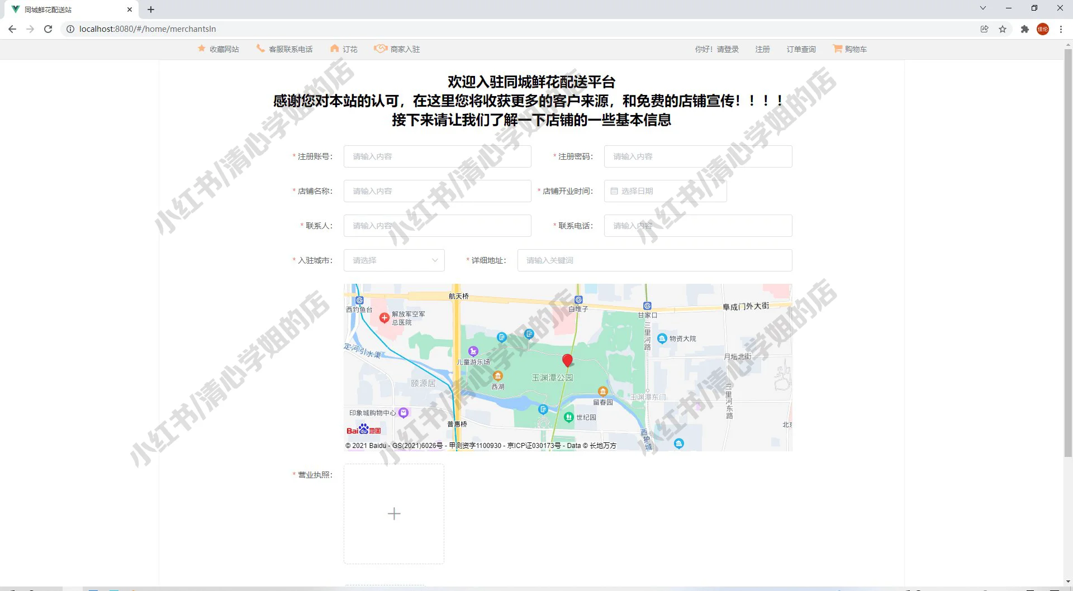
Task: Click the plus icon to upload 营业执照
Action: [394, 513]
